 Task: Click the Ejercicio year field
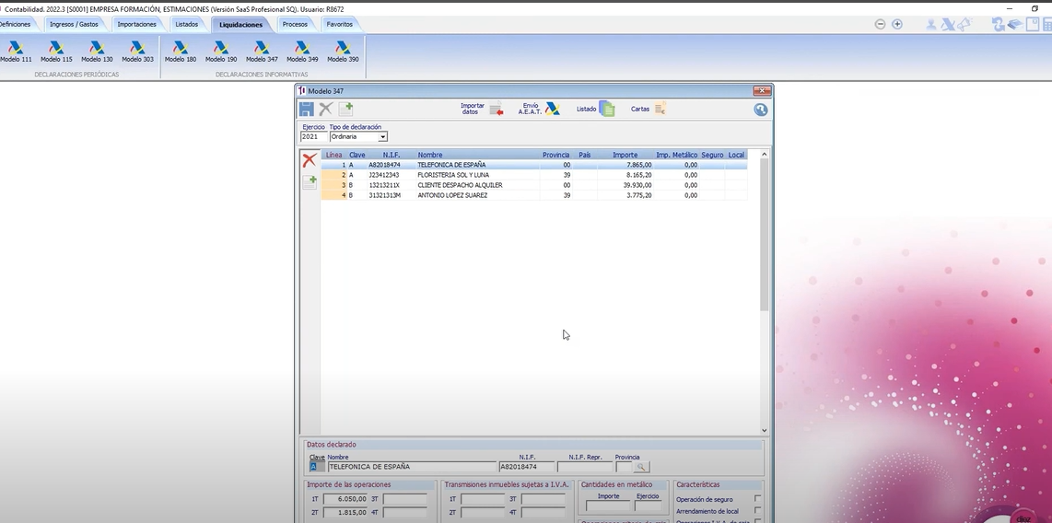point(313,137)
